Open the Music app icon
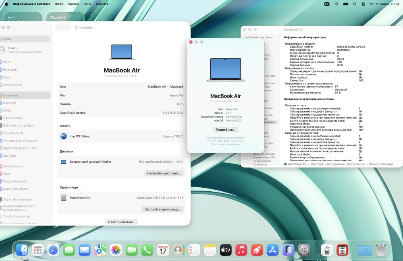The width and height of the screenshot is (403, 261). 241,250
